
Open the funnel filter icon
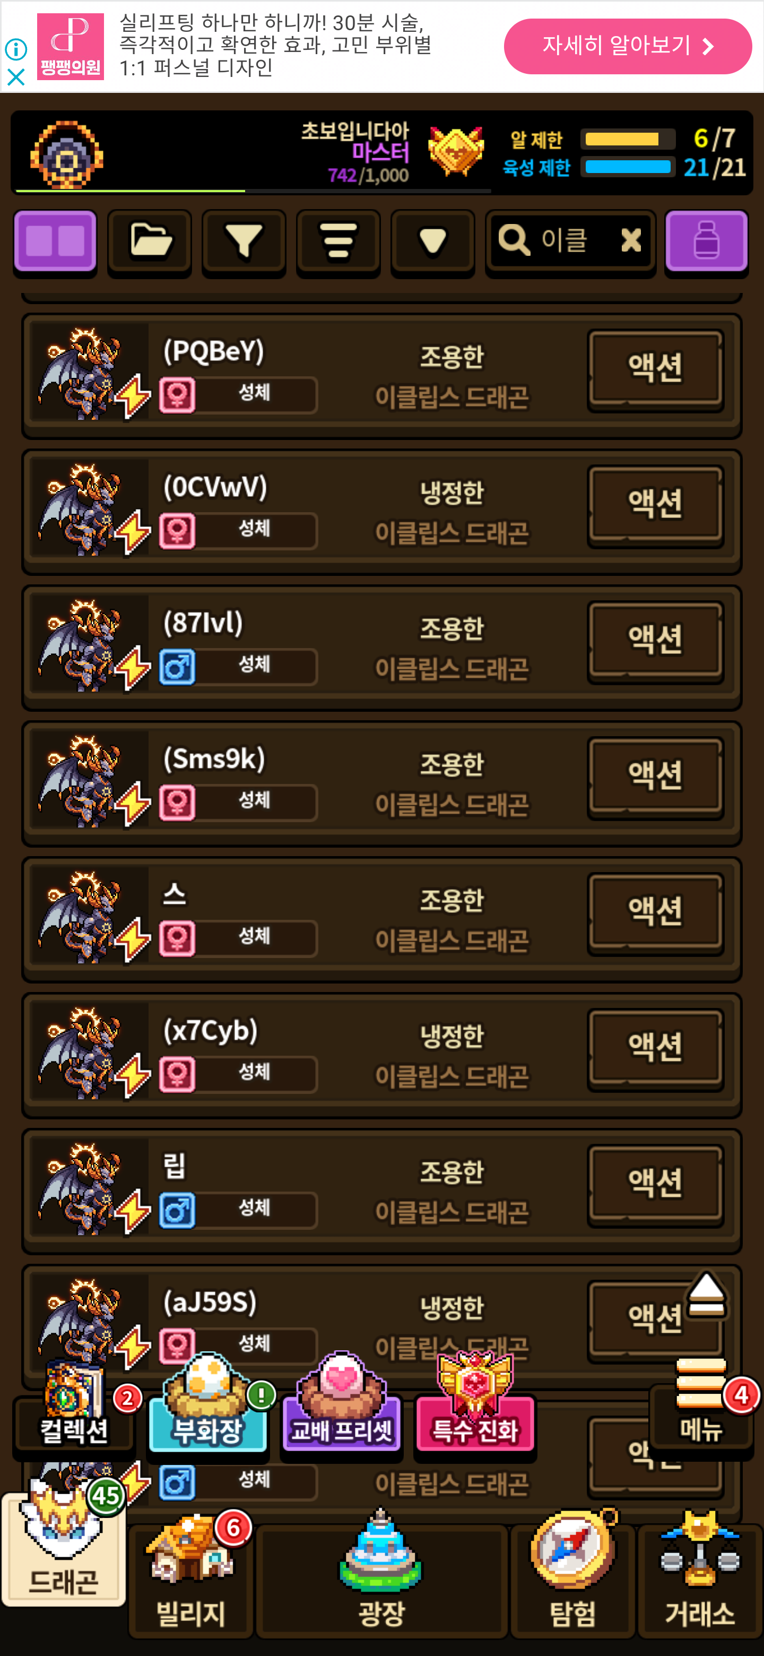tap(244, 243)
